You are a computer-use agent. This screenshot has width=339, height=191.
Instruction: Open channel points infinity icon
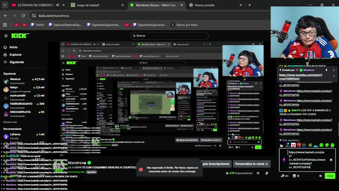(x=285, y=176)
